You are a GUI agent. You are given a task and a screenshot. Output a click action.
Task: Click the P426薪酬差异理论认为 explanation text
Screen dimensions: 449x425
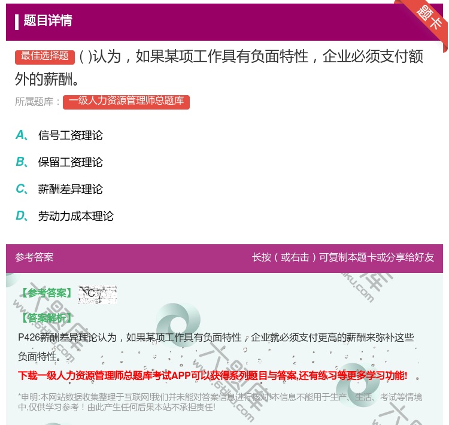216,347
